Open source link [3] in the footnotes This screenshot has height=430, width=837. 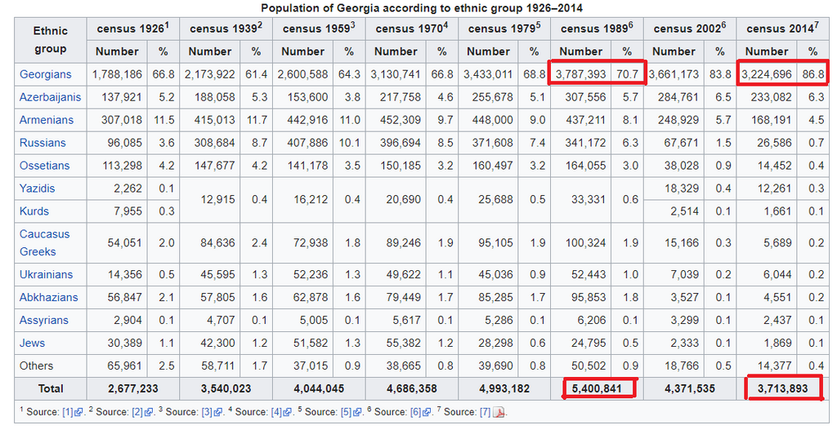click(x=207, y=412)
